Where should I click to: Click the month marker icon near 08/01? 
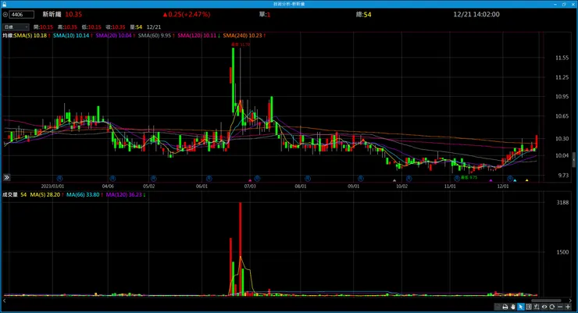tap(308, 179)
